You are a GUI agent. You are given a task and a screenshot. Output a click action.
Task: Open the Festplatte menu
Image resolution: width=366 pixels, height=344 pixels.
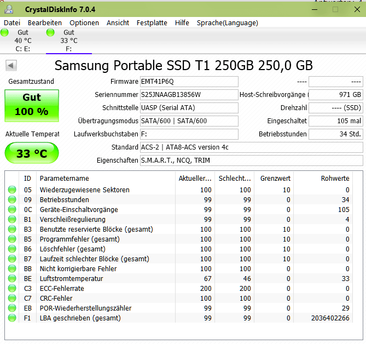pyautogui.click(x=152, y=23)
